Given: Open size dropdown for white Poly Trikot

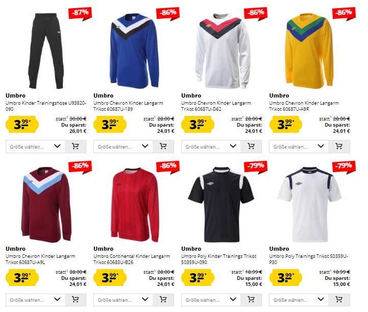Looking at the screenshot, I should click(299, 300).
